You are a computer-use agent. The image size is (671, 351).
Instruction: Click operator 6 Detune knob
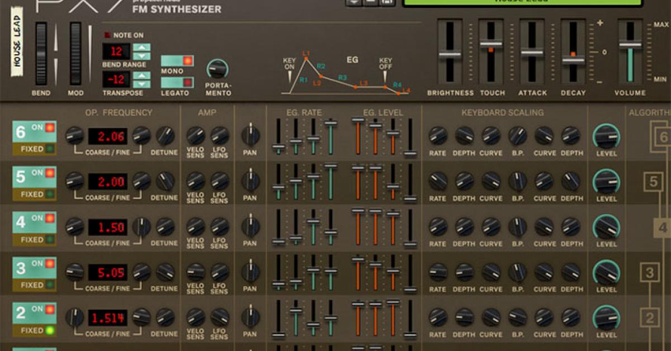click(165, 135)
